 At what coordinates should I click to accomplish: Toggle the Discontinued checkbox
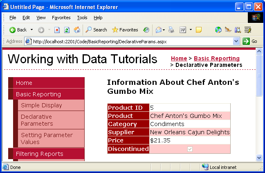[190, 149]
